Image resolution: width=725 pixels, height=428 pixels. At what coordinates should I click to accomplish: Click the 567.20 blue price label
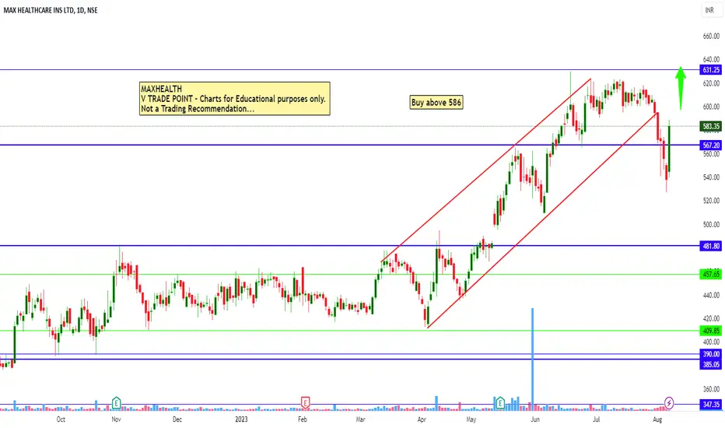711,146
